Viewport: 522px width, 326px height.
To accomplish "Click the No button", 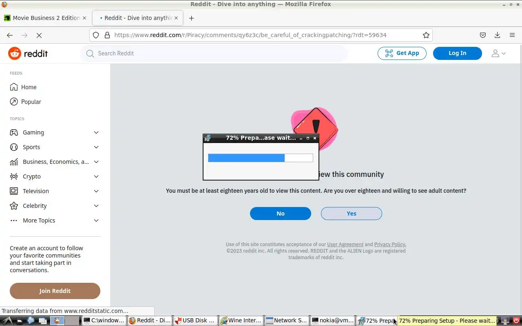I will click(x=281, y=214).
